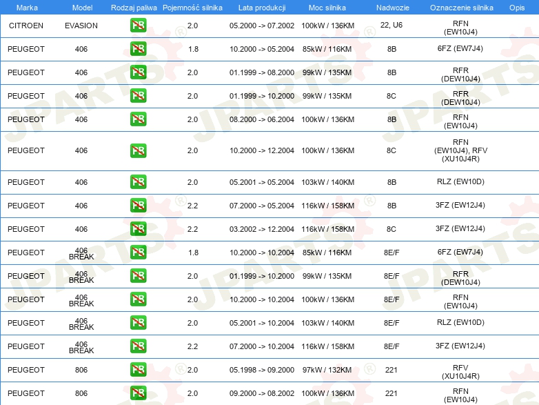Click power value 116kW / 158KM in 8E/F row

point(328,346)
